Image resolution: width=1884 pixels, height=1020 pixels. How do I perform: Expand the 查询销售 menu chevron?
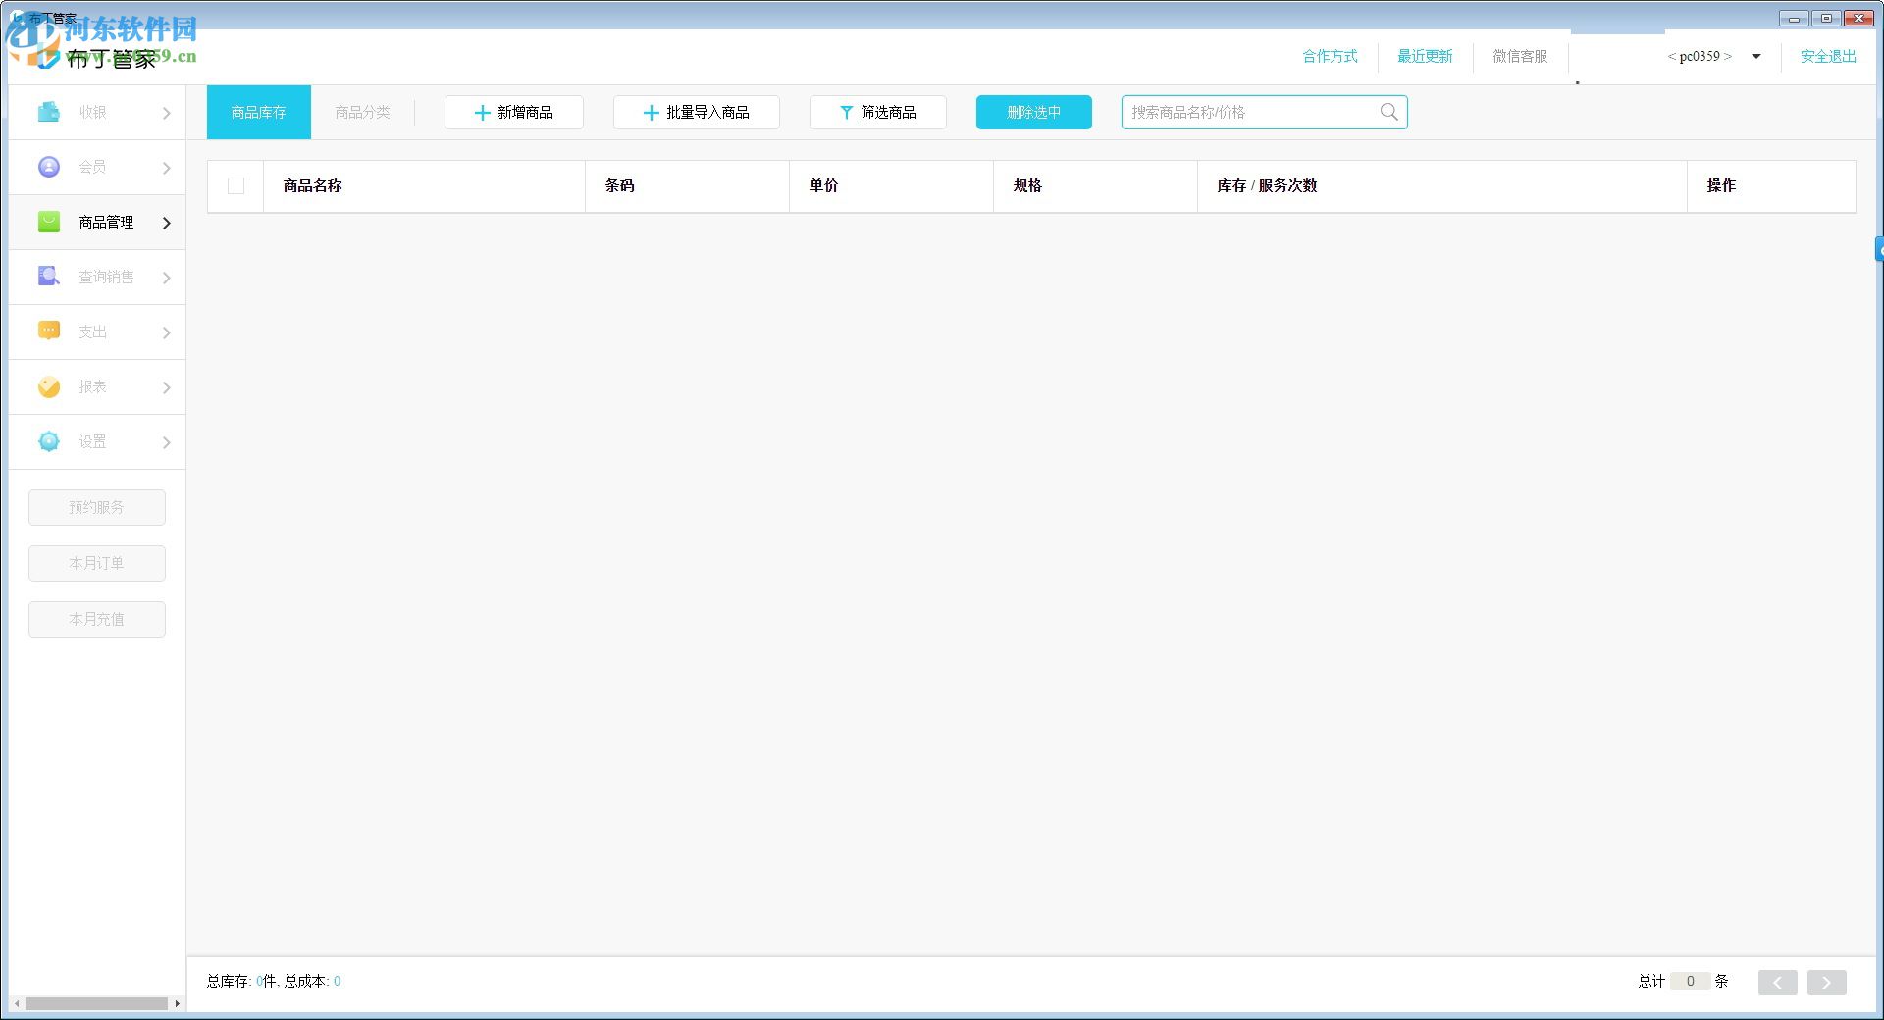pyautogui.click(x=167, y=278)
